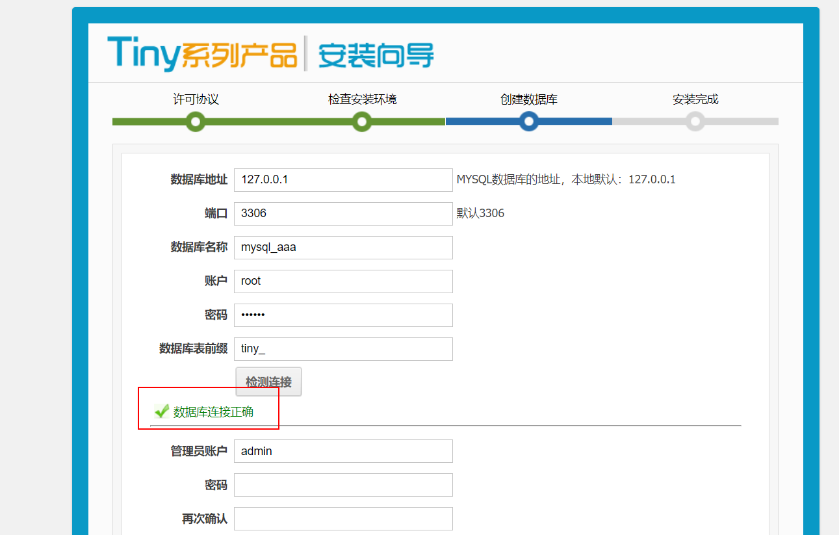Image resolution: width=839 pixels, height=535 pixels.
Task: Click the 数据库地址 label
Action: coord(199,179)
